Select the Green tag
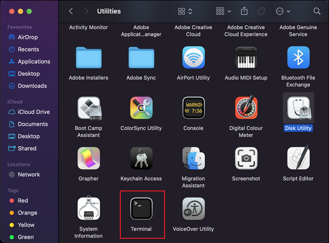This screenshot has width=329, height=243. tap(22, 237)
